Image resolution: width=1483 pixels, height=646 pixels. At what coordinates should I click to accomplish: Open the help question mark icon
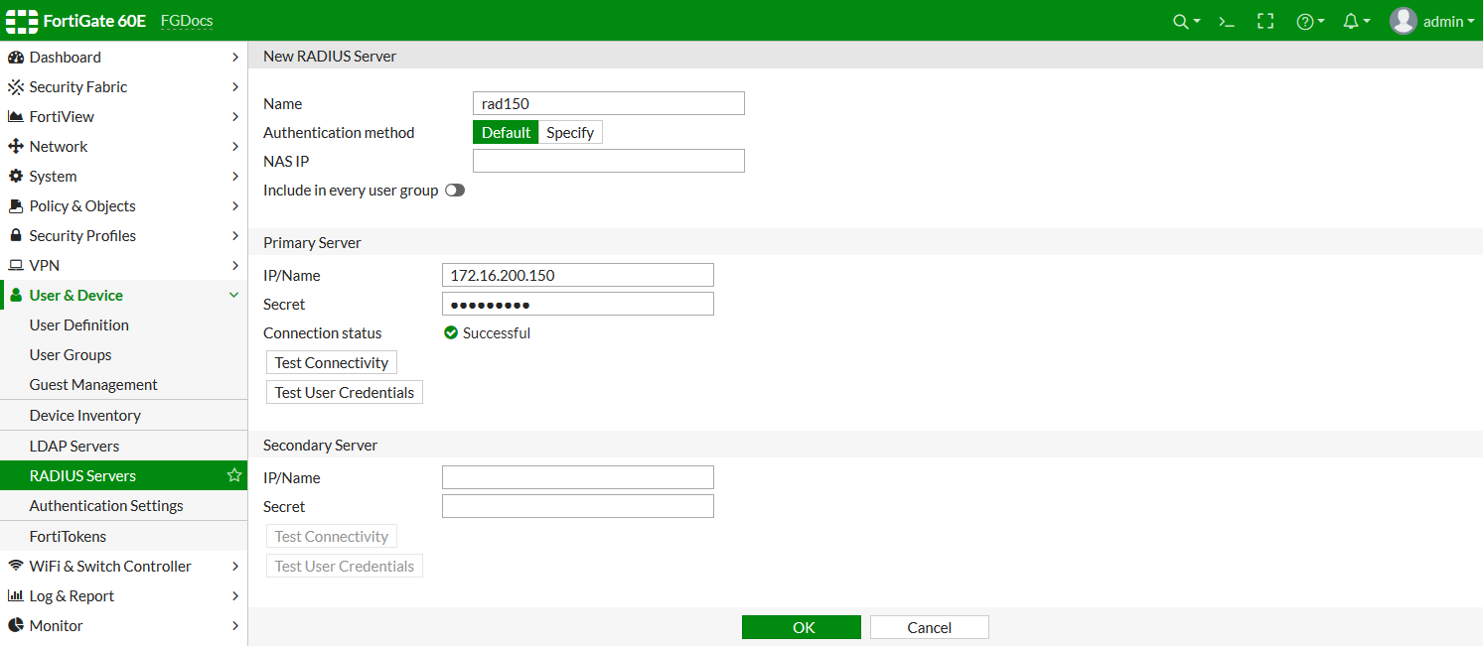(1305, 21)
